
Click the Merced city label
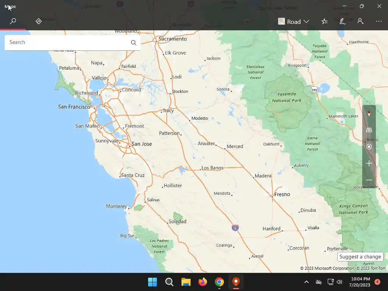(235, 146)
